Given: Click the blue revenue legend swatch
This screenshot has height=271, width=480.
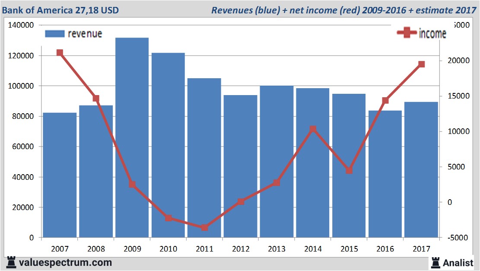Looking at the screenshot, I should (x=55, y=34).
